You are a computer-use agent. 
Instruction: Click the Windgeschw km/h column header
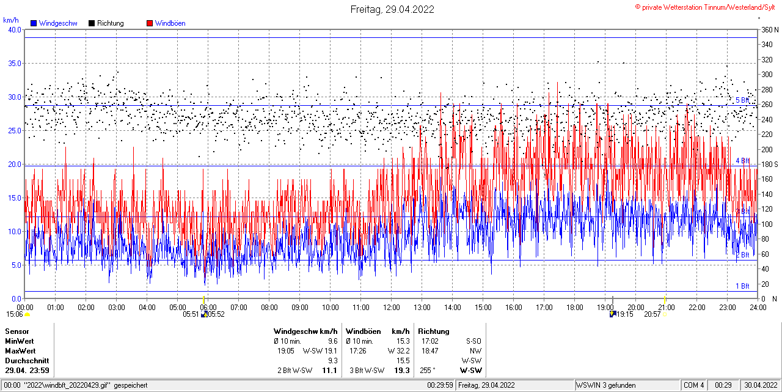coord(305,331)
